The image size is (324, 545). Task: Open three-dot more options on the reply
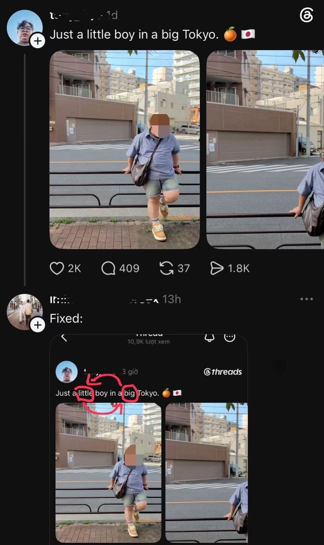coord(307,299)
